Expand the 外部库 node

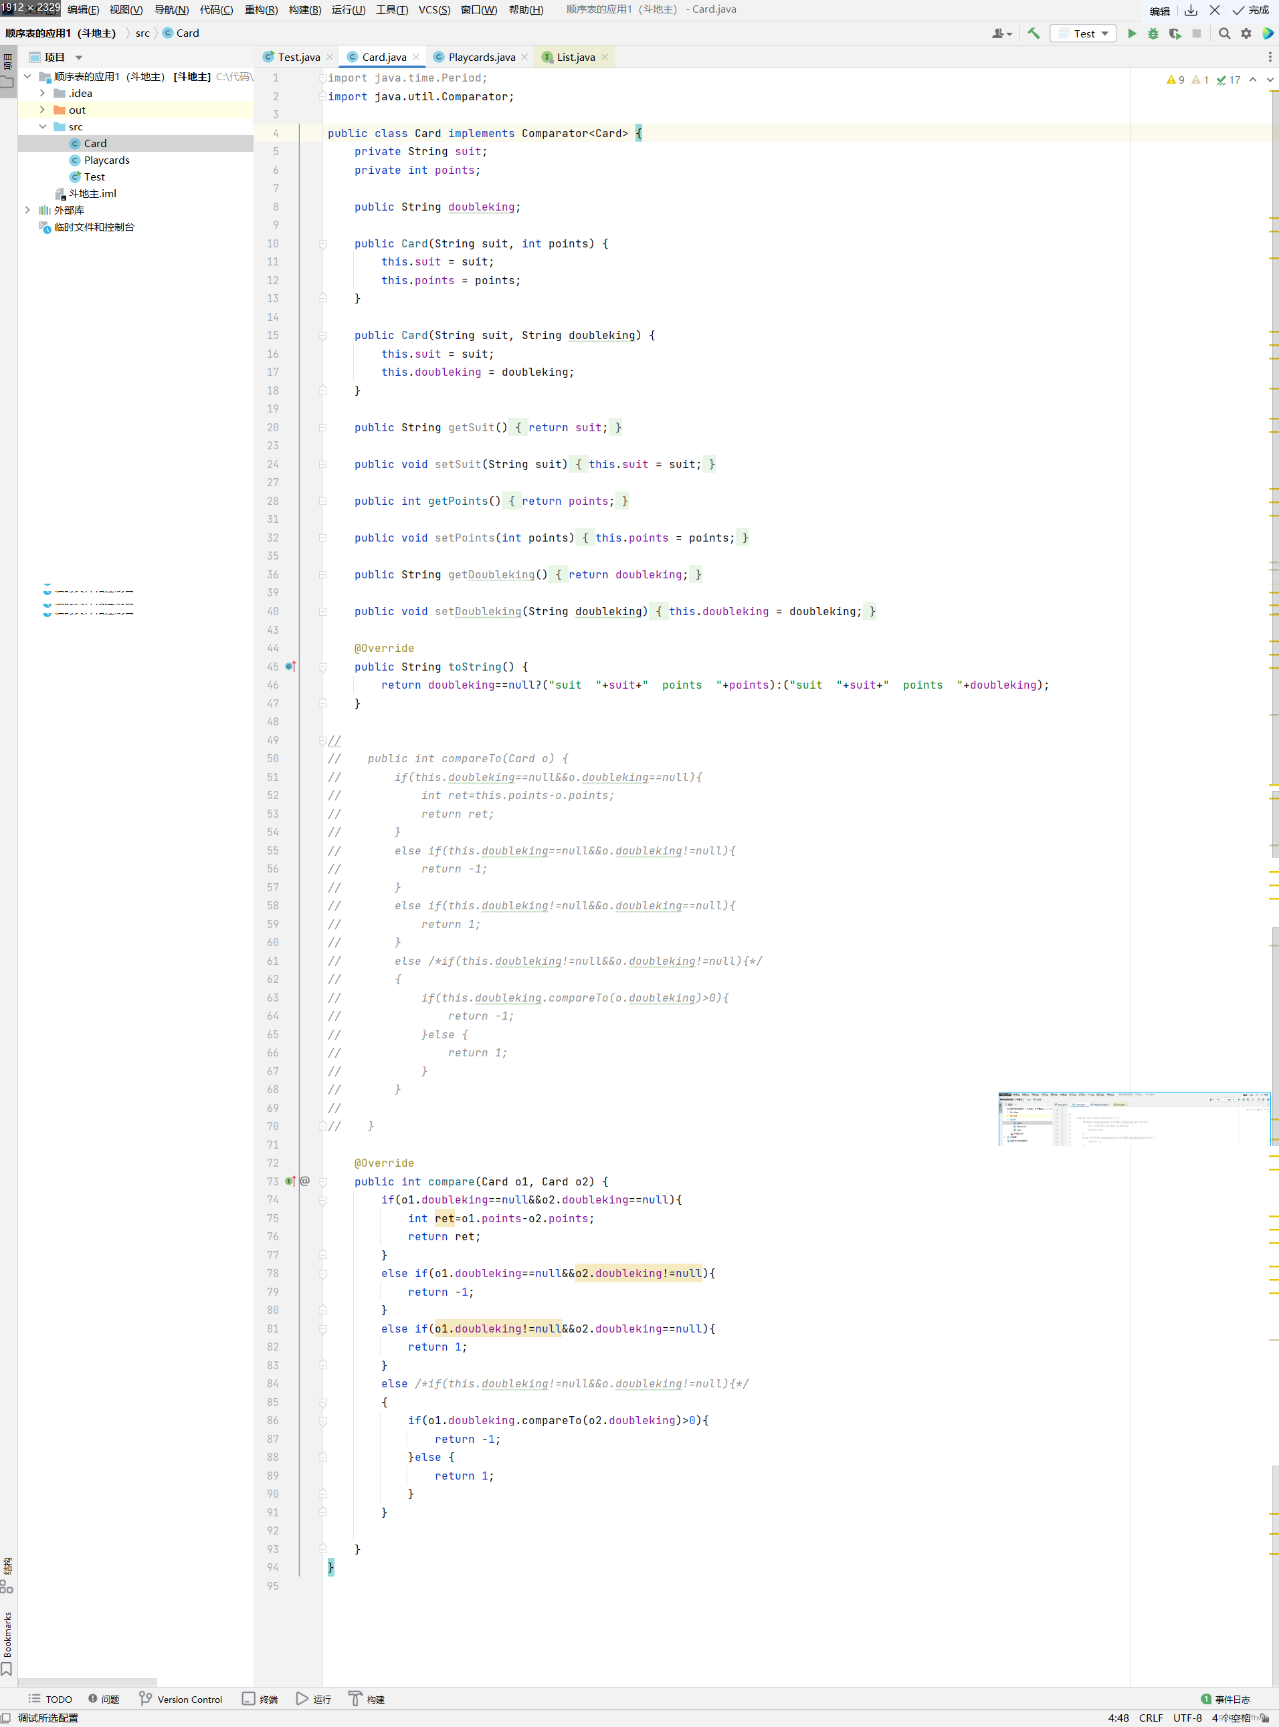point(28,210)
